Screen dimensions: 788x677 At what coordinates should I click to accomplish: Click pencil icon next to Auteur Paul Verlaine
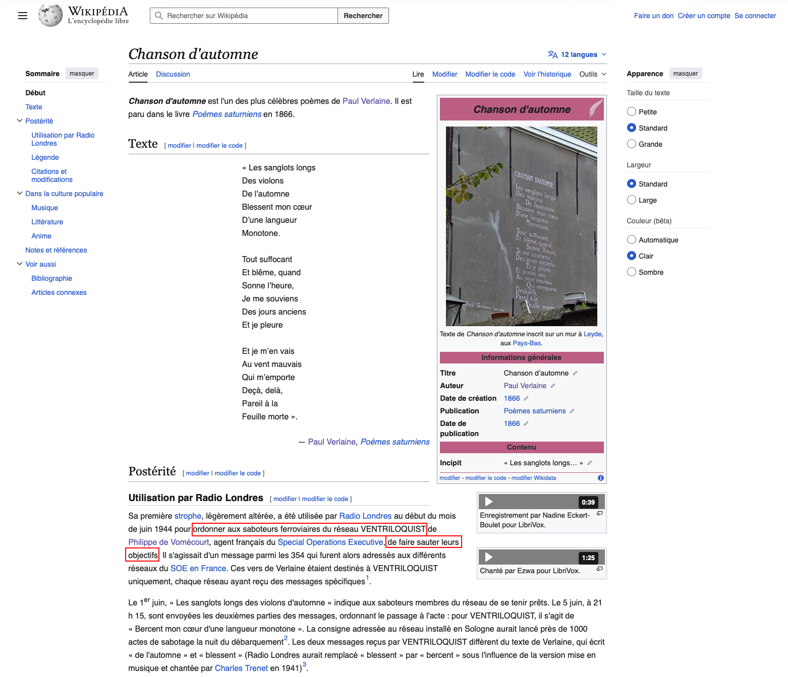pos(553,386)
